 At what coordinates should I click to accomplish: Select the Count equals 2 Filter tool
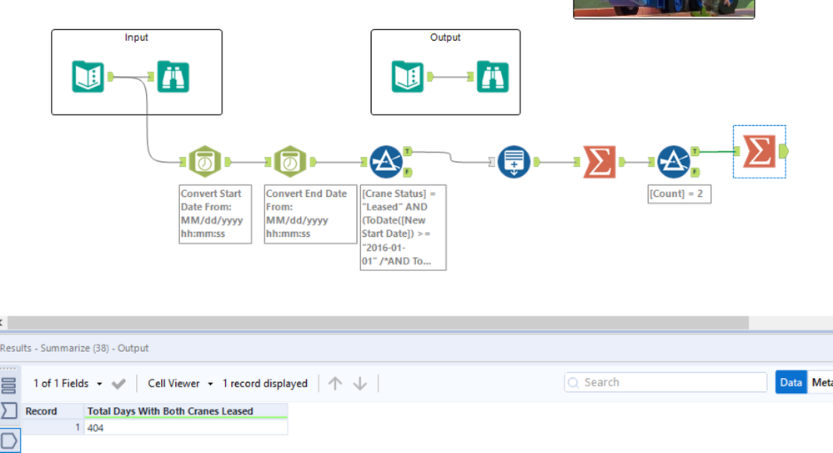pyautogui.click(x=674, y=162)
